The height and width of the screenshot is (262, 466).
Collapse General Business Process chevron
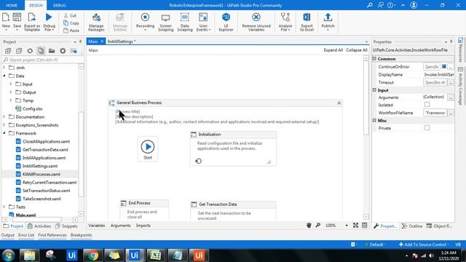click(339, 103)
